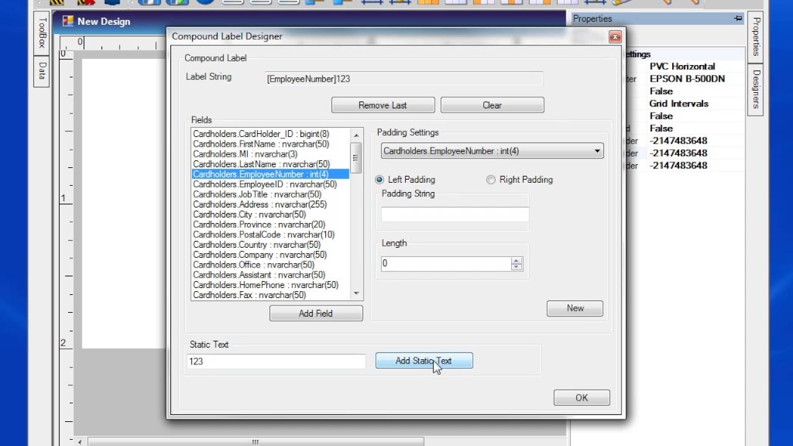Select Cardholders.CardHolder_ID : bigint(8) field

pyautogui.click(x=270, y=134)
